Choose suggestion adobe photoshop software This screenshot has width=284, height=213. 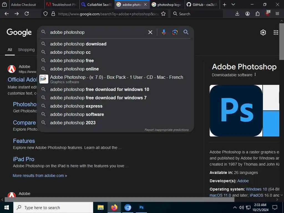tap(116, 114)
